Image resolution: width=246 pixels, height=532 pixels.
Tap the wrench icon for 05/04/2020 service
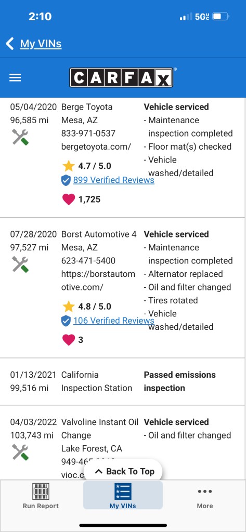point(20,137)
